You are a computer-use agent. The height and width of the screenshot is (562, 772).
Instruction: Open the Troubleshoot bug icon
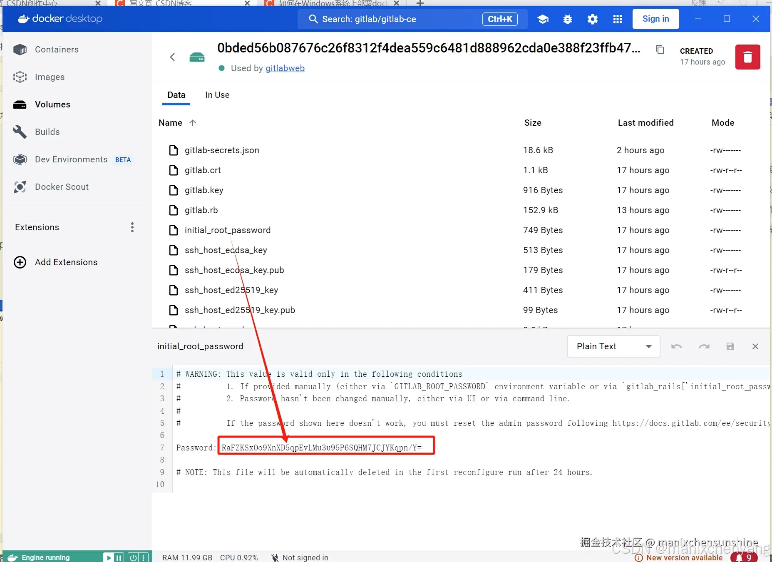(568, 19)
